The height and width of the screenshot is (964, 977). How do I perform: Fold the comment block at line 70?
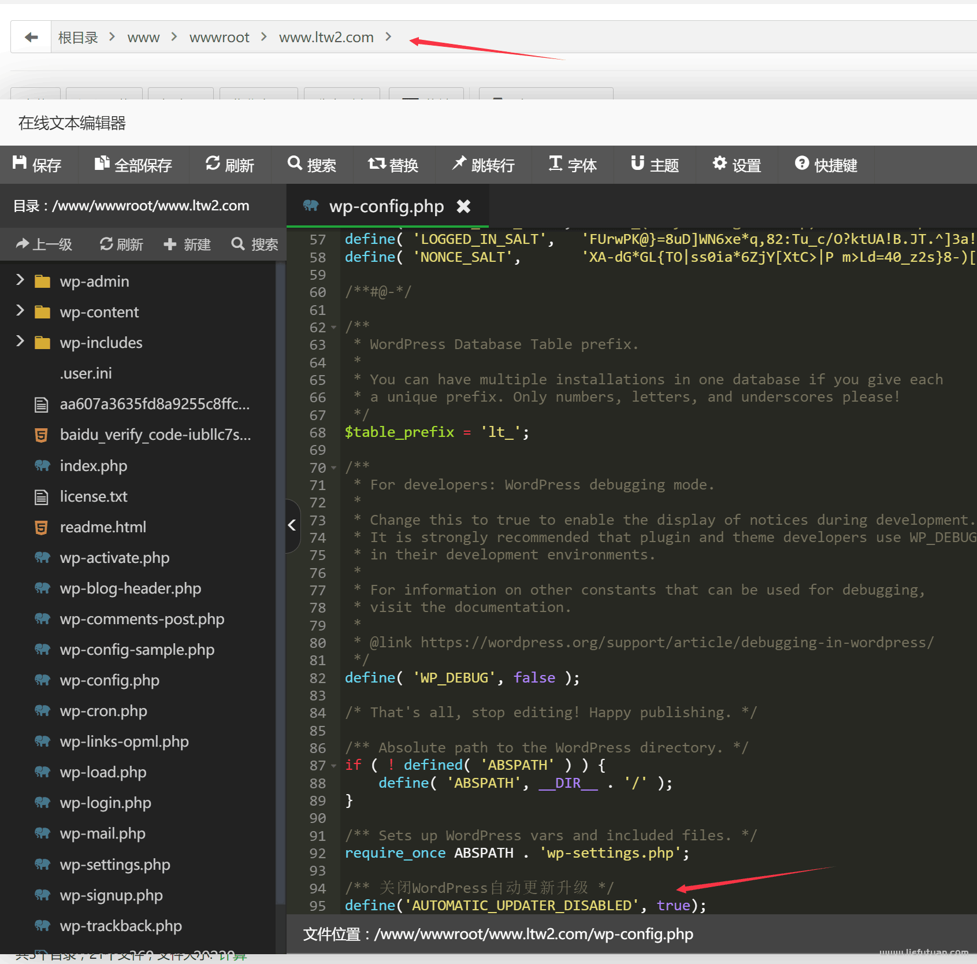[334, 468]
